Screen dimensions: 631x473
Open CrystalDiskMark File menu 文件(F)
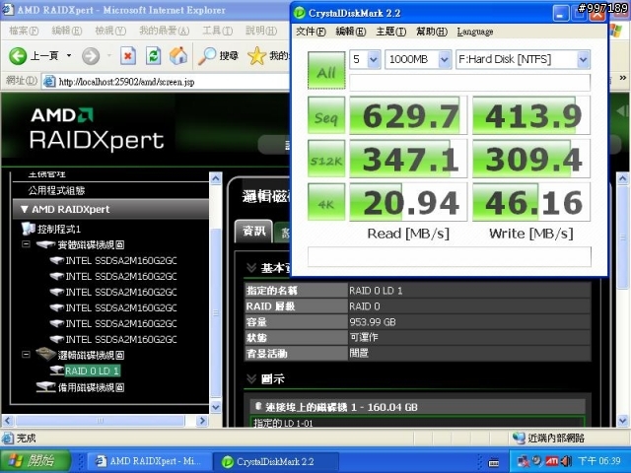pyautogui.click(x=311, y=32)
